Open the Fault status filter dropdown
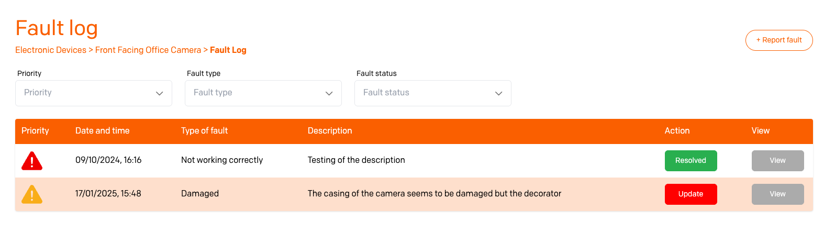This screenshot has width=824, height=232. click(433, 93)
